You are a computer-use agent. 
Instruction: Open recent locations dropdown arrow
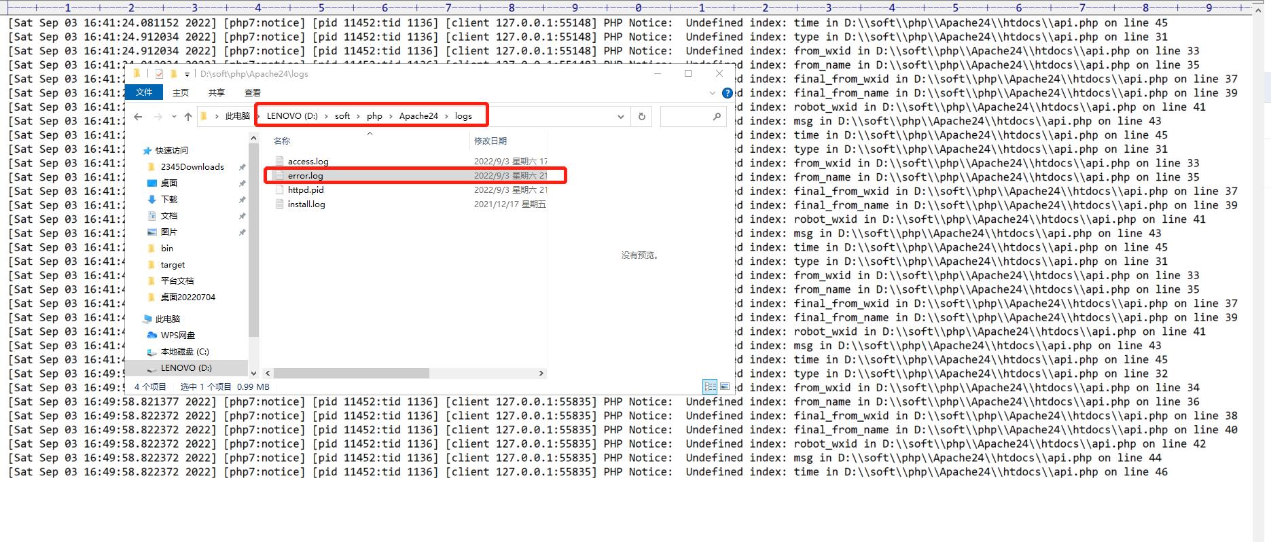pos(174,117)
